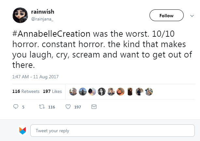Open the #AnnabelleCreation hashtag
The image size is (200, 141).
52,34
